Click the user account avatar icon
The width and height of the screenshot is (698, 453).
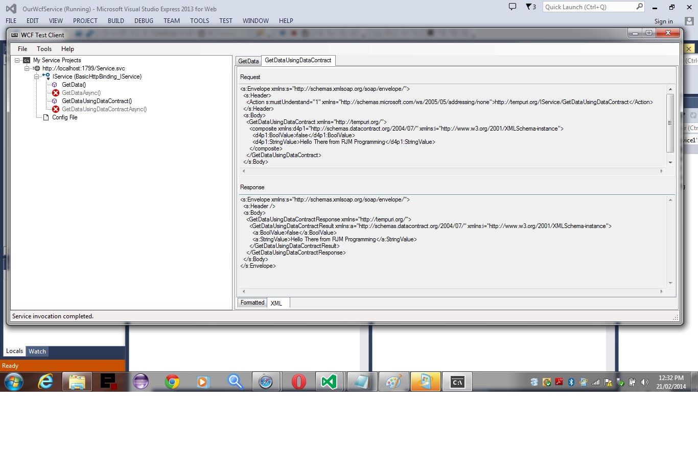coord(689,21)
